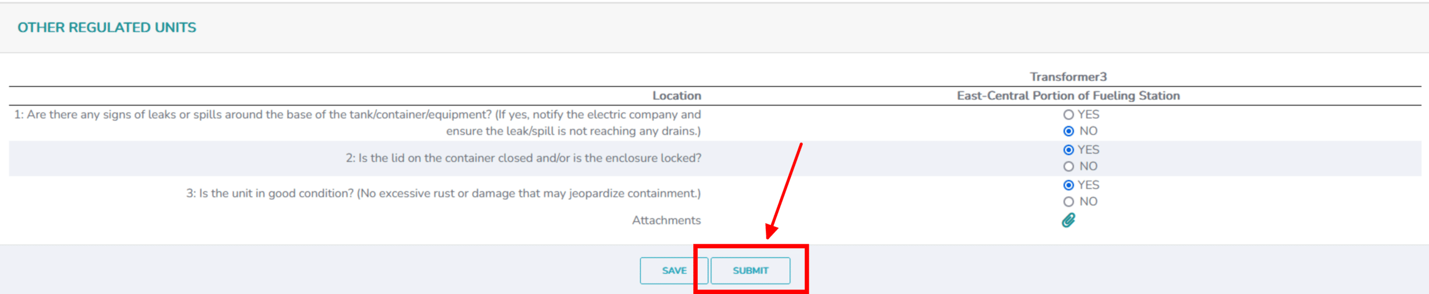The height and width of the screenshot is (294, 1429).
Task: Choose NO for lid closed question
Action: pyautogui.click(x=1068, y=166)
